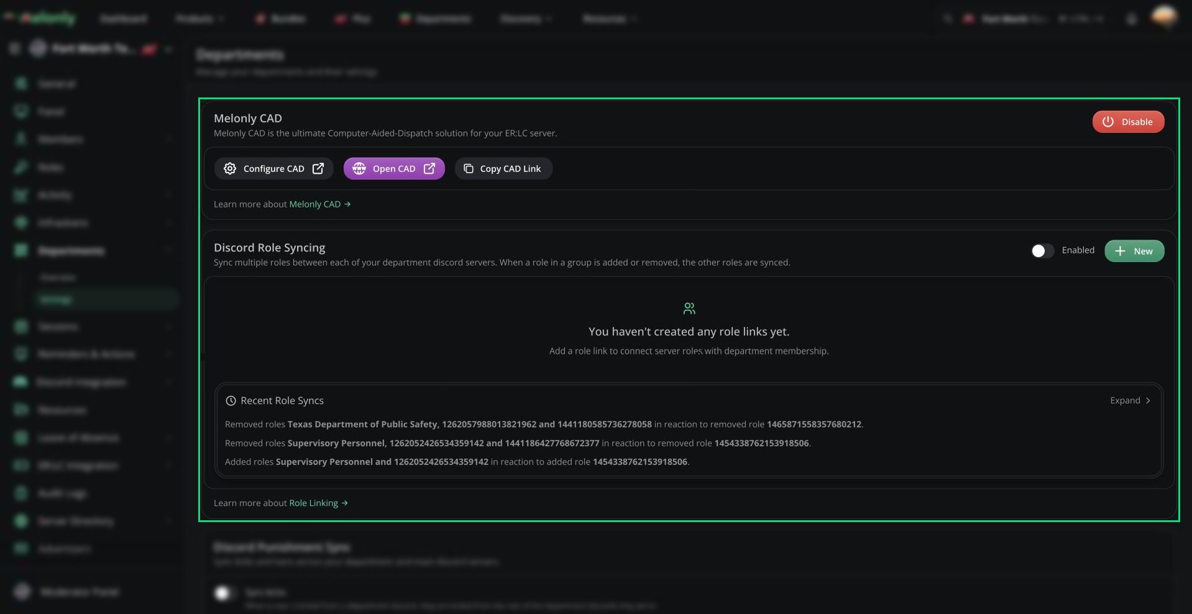Click the Recent Role Syncs title

[x=282, y=401]
